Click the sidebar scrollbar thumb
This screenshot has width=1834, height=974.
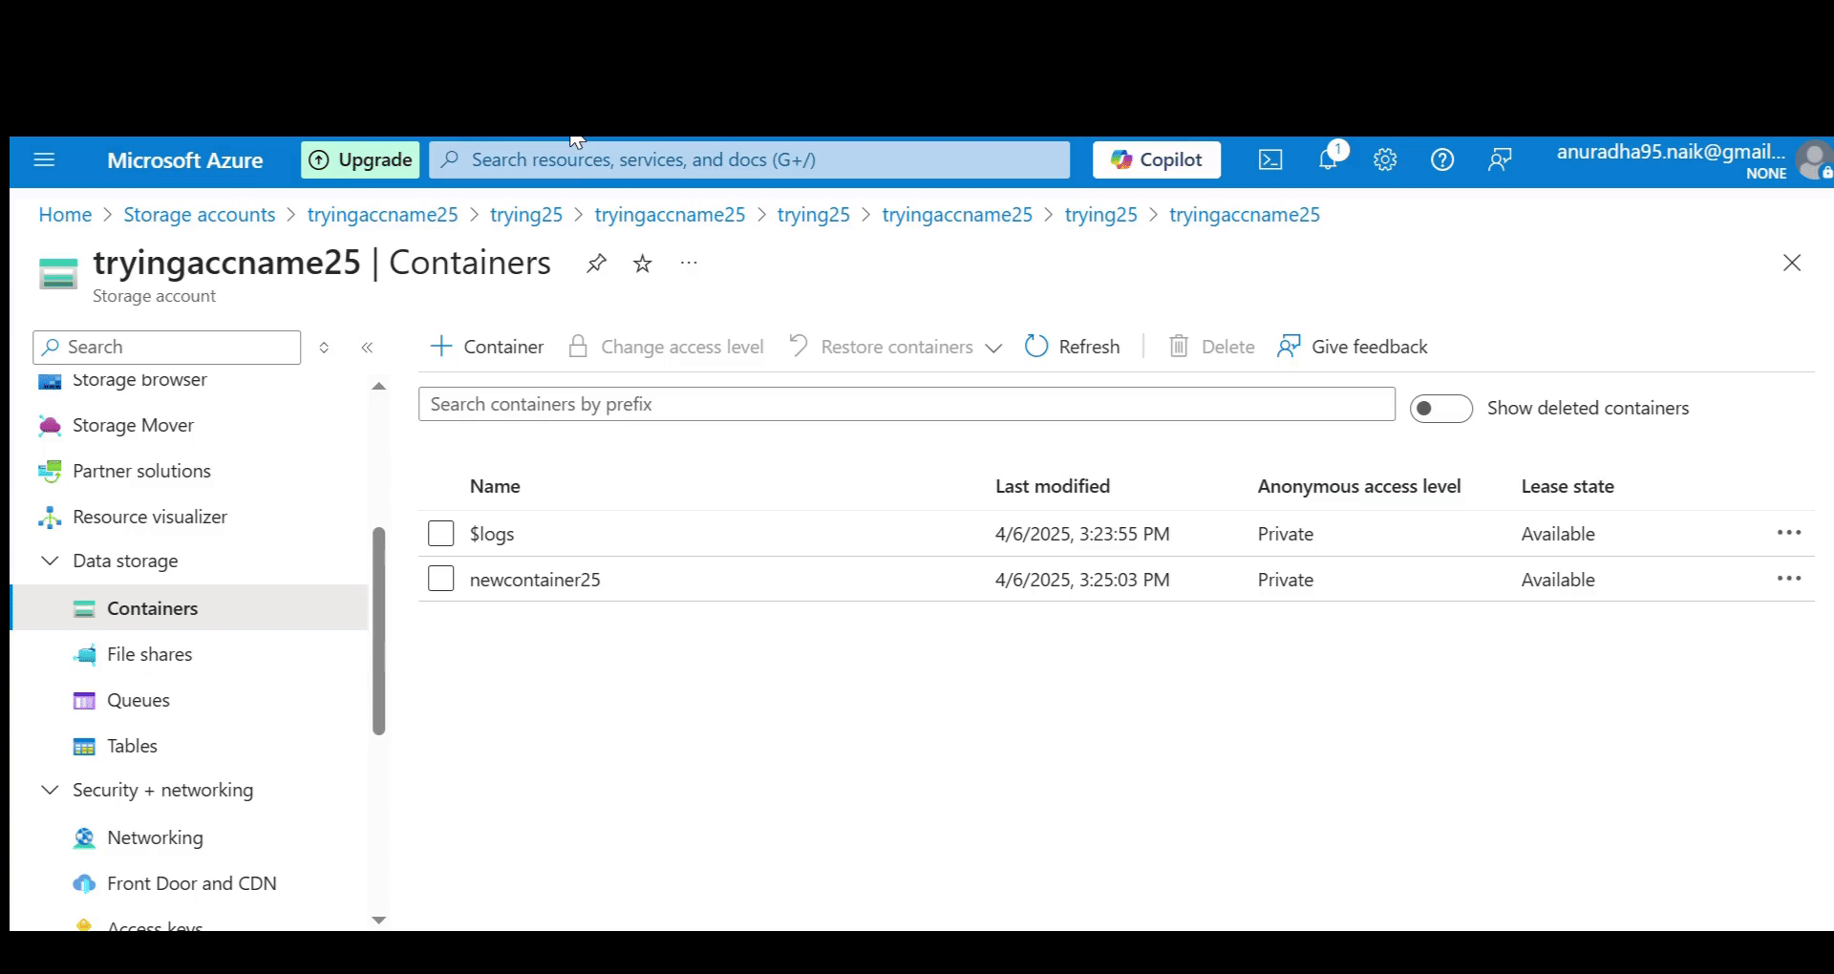click(379, 630)
